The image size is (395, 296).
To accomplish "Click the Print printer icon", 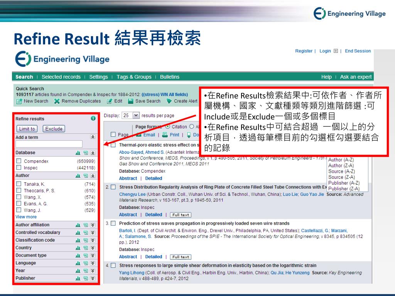I will coord(165,135).
